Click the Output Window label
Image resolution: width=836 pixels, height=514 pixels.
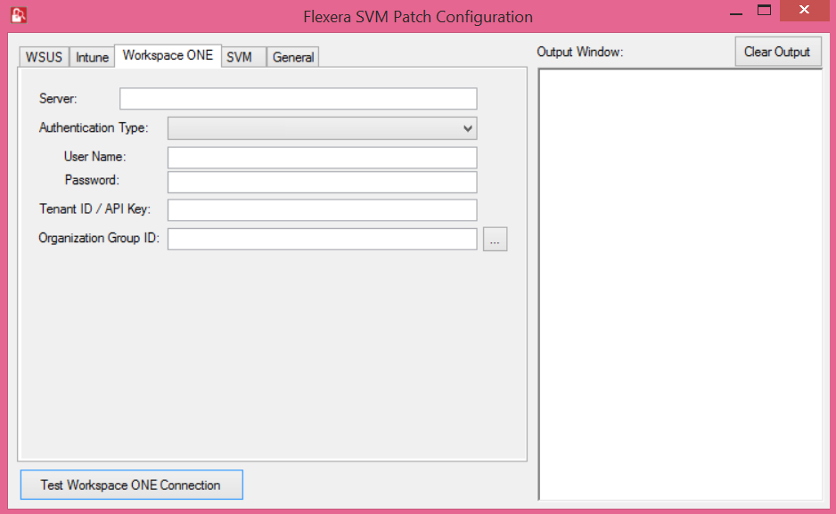pos(579,52)
